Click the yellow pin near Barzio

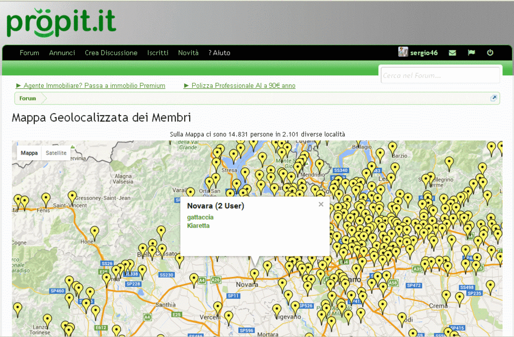pos(392,148)
